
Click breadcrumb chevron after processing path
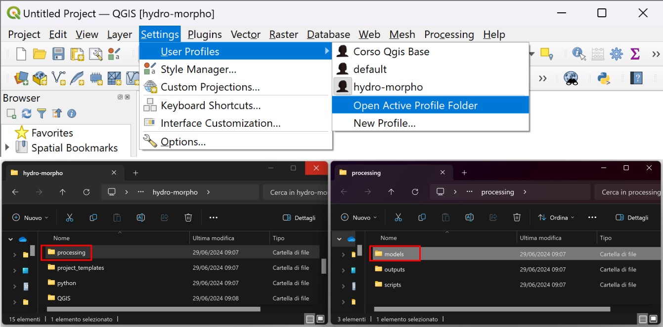(x=525, y=192)
